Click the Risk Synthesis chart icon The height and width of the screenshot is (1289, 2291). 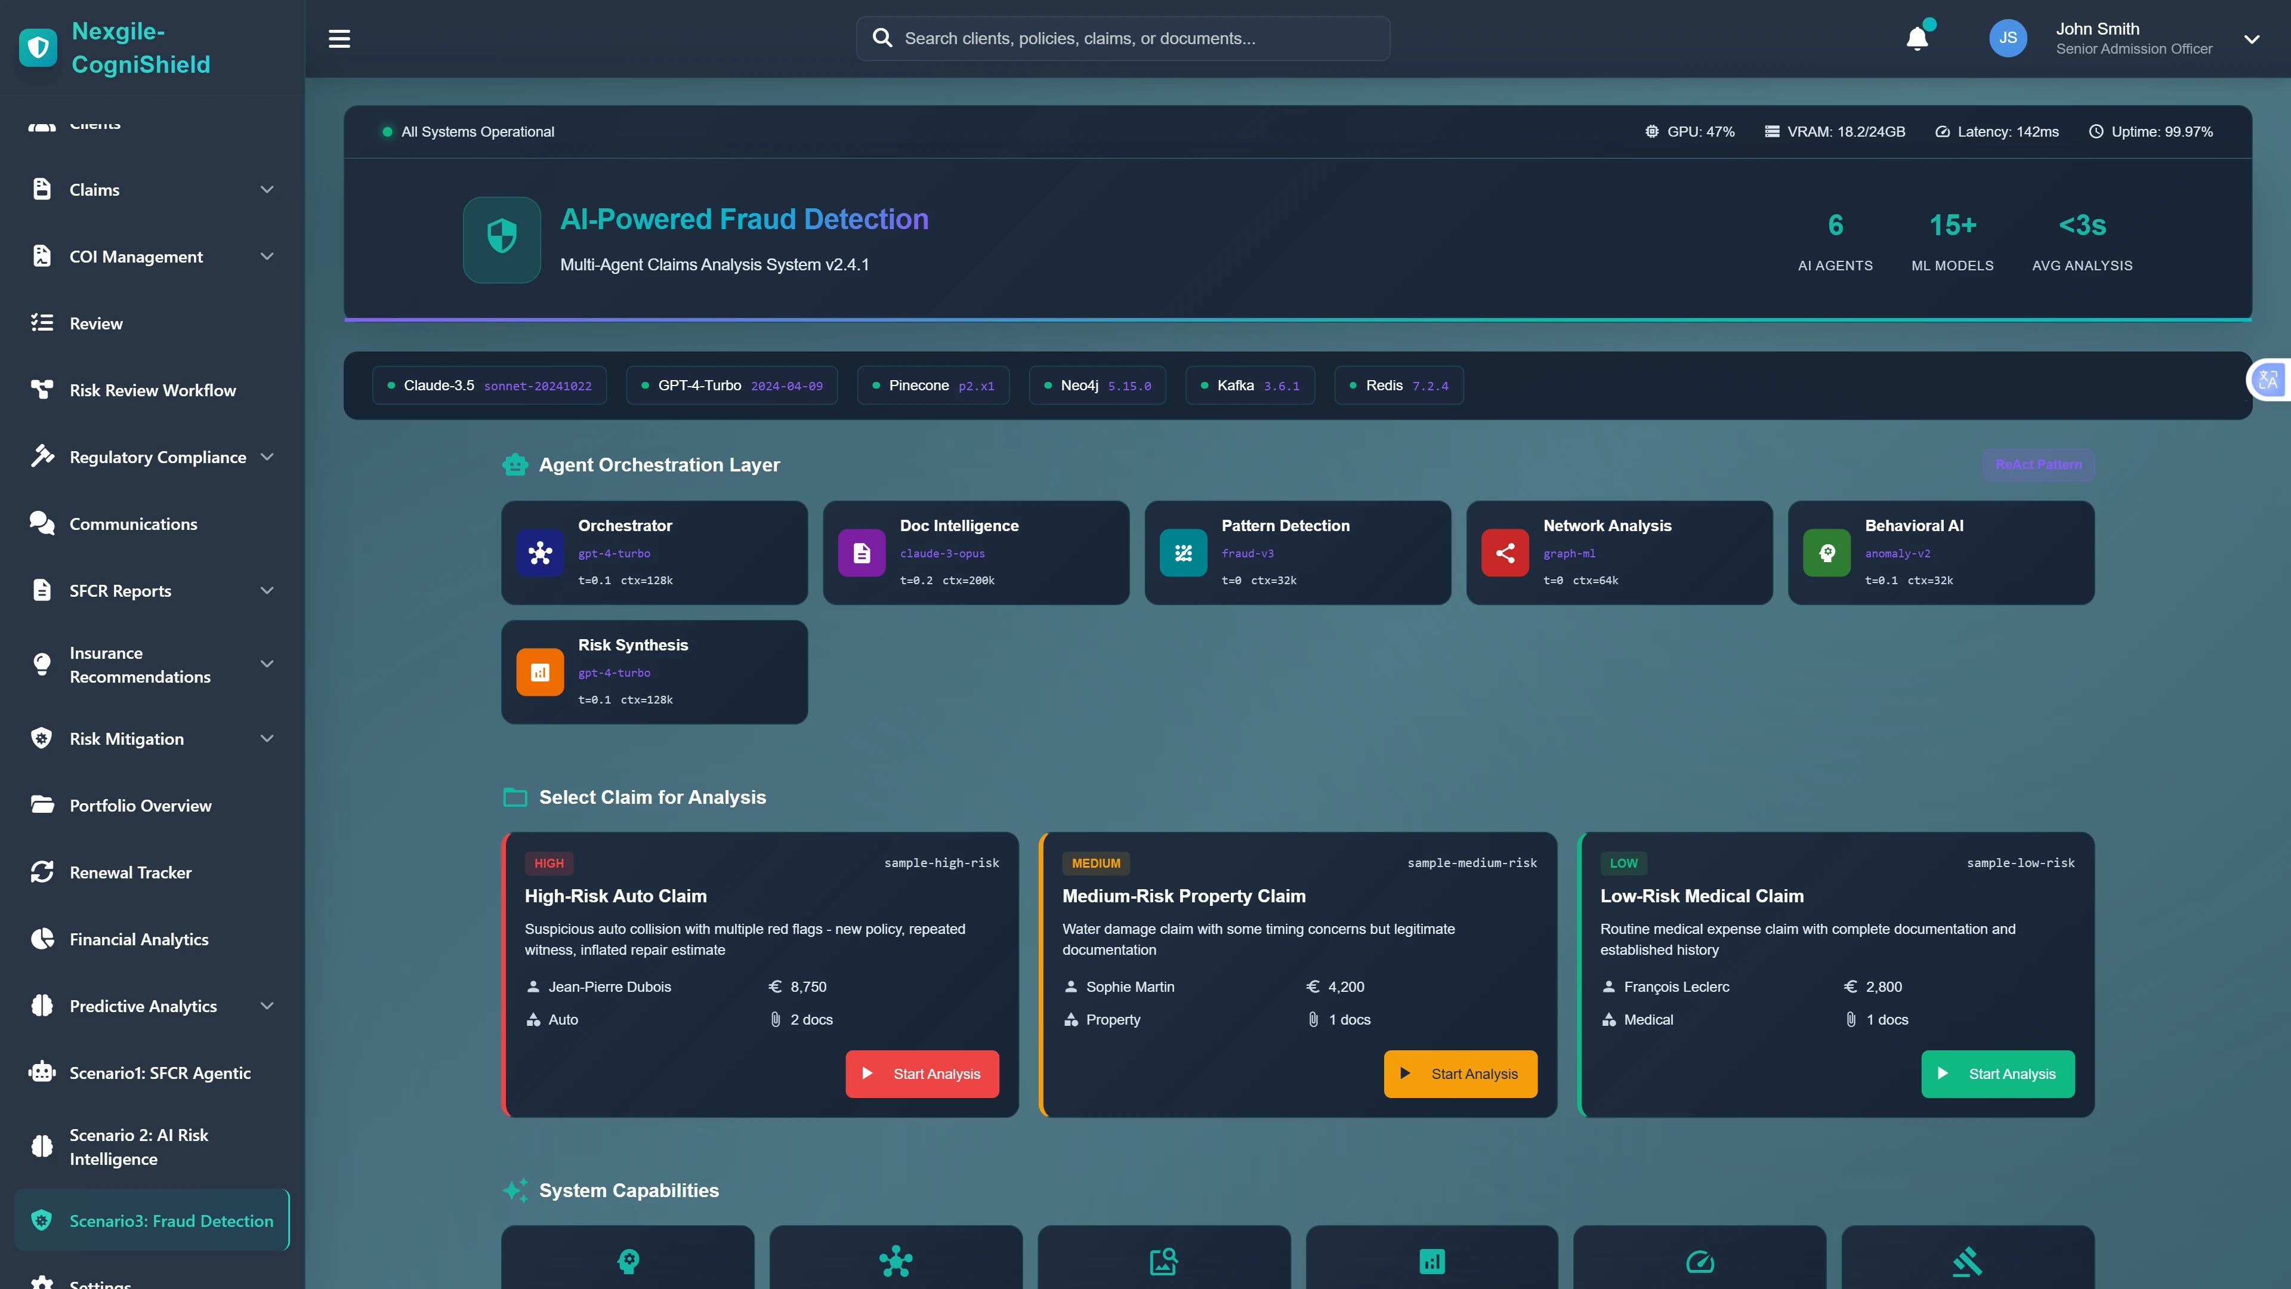540,673
